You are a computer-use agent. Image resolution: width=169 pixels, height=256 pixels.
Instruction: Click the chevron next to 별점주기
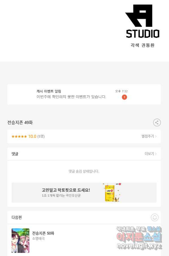tap(156, 136)
